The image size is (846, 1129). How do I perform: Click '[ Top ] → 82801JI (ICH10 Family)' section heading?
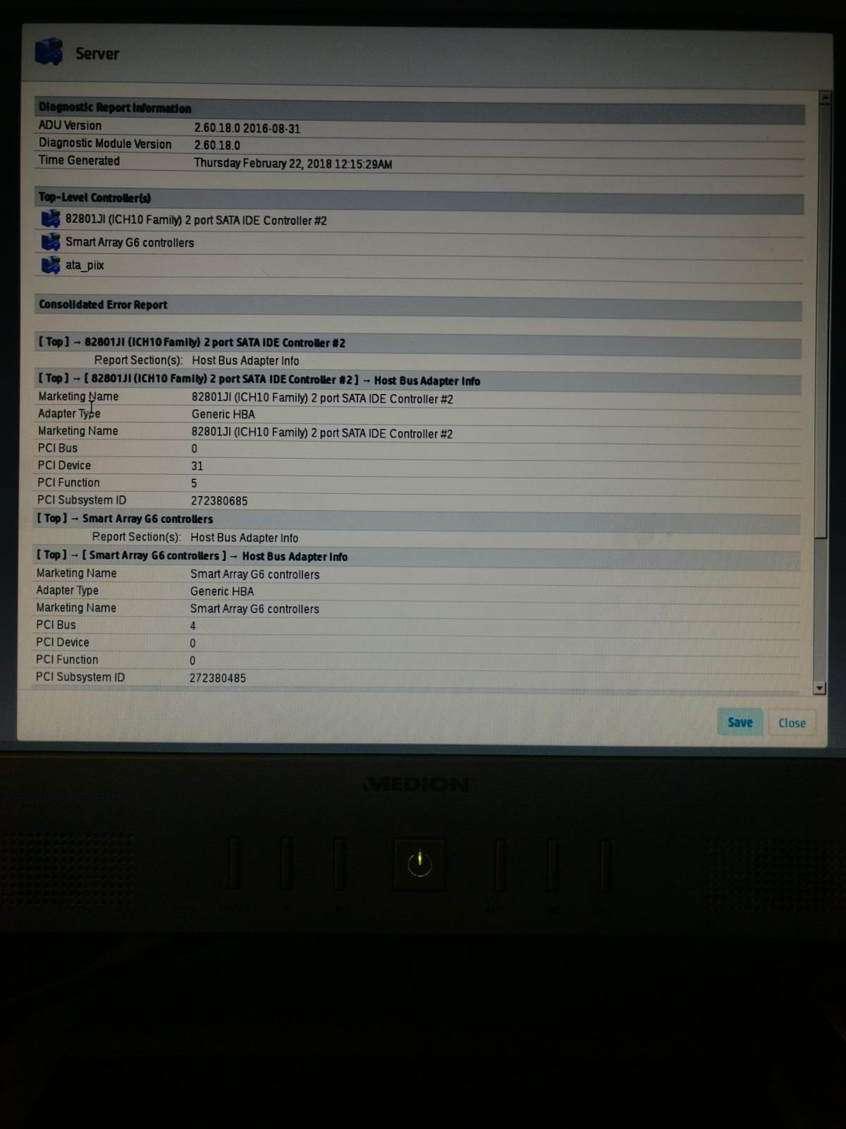[x=417, y=344]
